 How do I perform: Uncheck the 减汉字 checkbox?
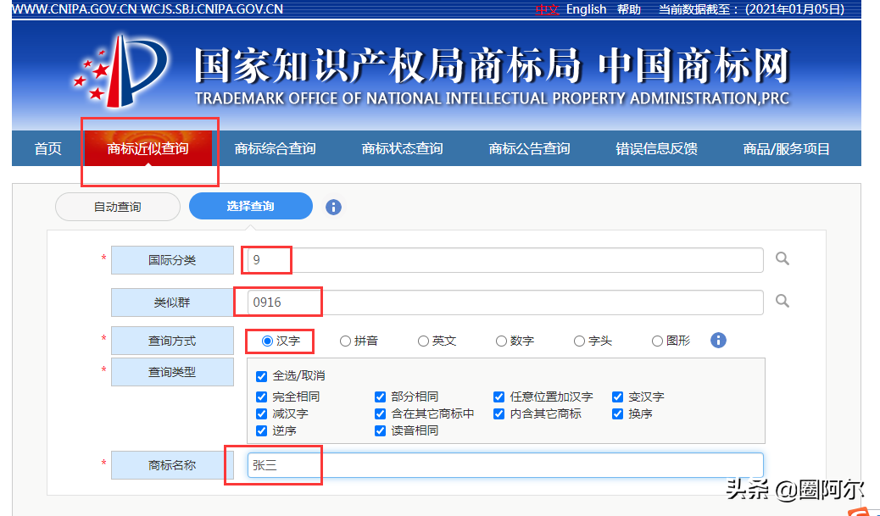coord(261,414)
